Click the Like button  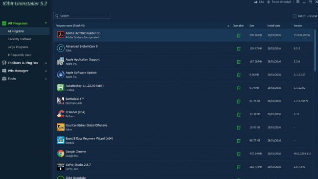(259, 2)
